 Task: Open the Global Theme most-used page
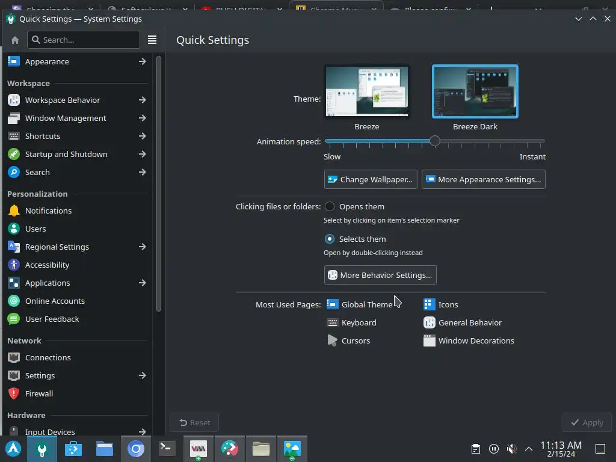pos(359,304)
